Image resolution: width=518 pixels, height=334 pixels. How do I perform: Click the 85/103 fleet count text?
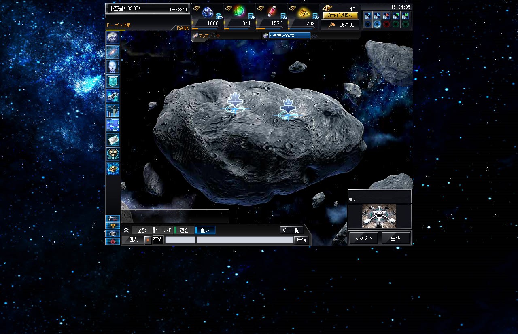347,25
